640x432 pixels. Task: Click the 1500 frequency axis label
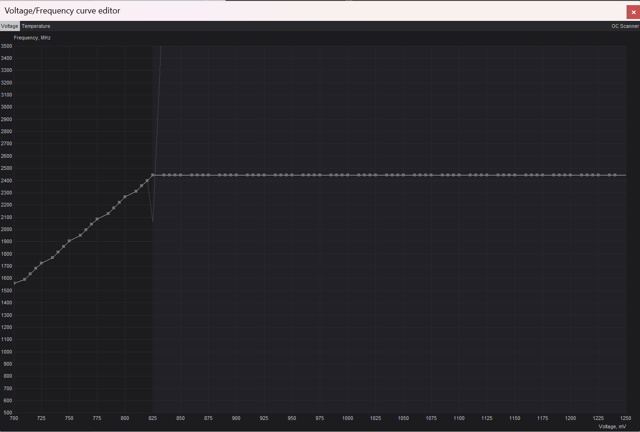click(6, 290)
